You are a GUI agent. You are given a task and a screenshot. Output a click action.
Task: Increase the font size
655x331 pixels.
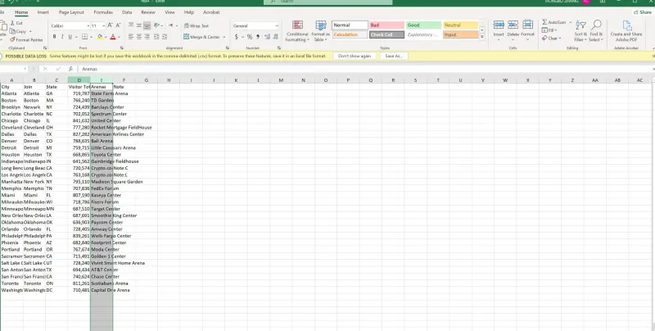pos(110,26)
